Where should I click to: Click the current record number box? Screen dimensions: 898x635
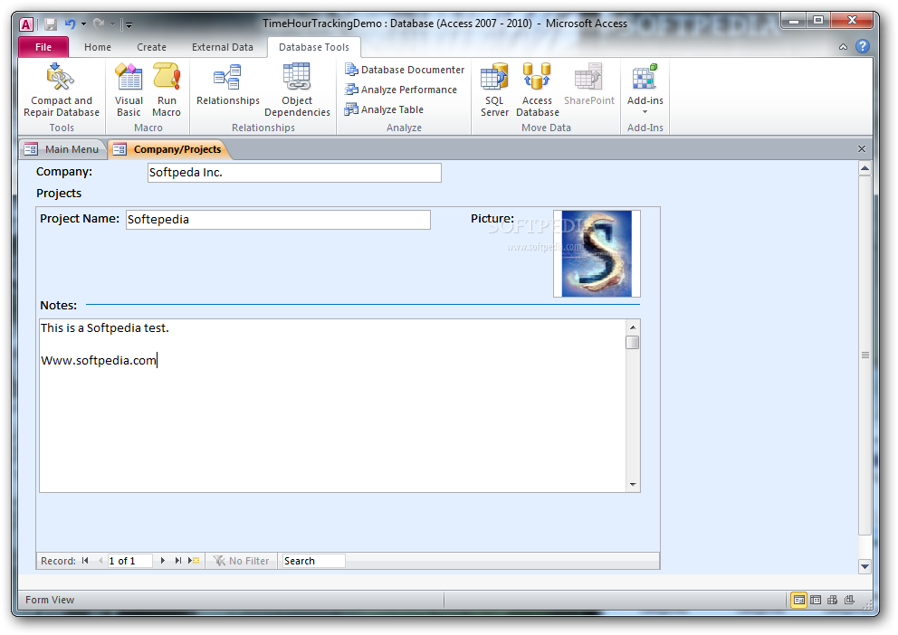tap(130, 561)
